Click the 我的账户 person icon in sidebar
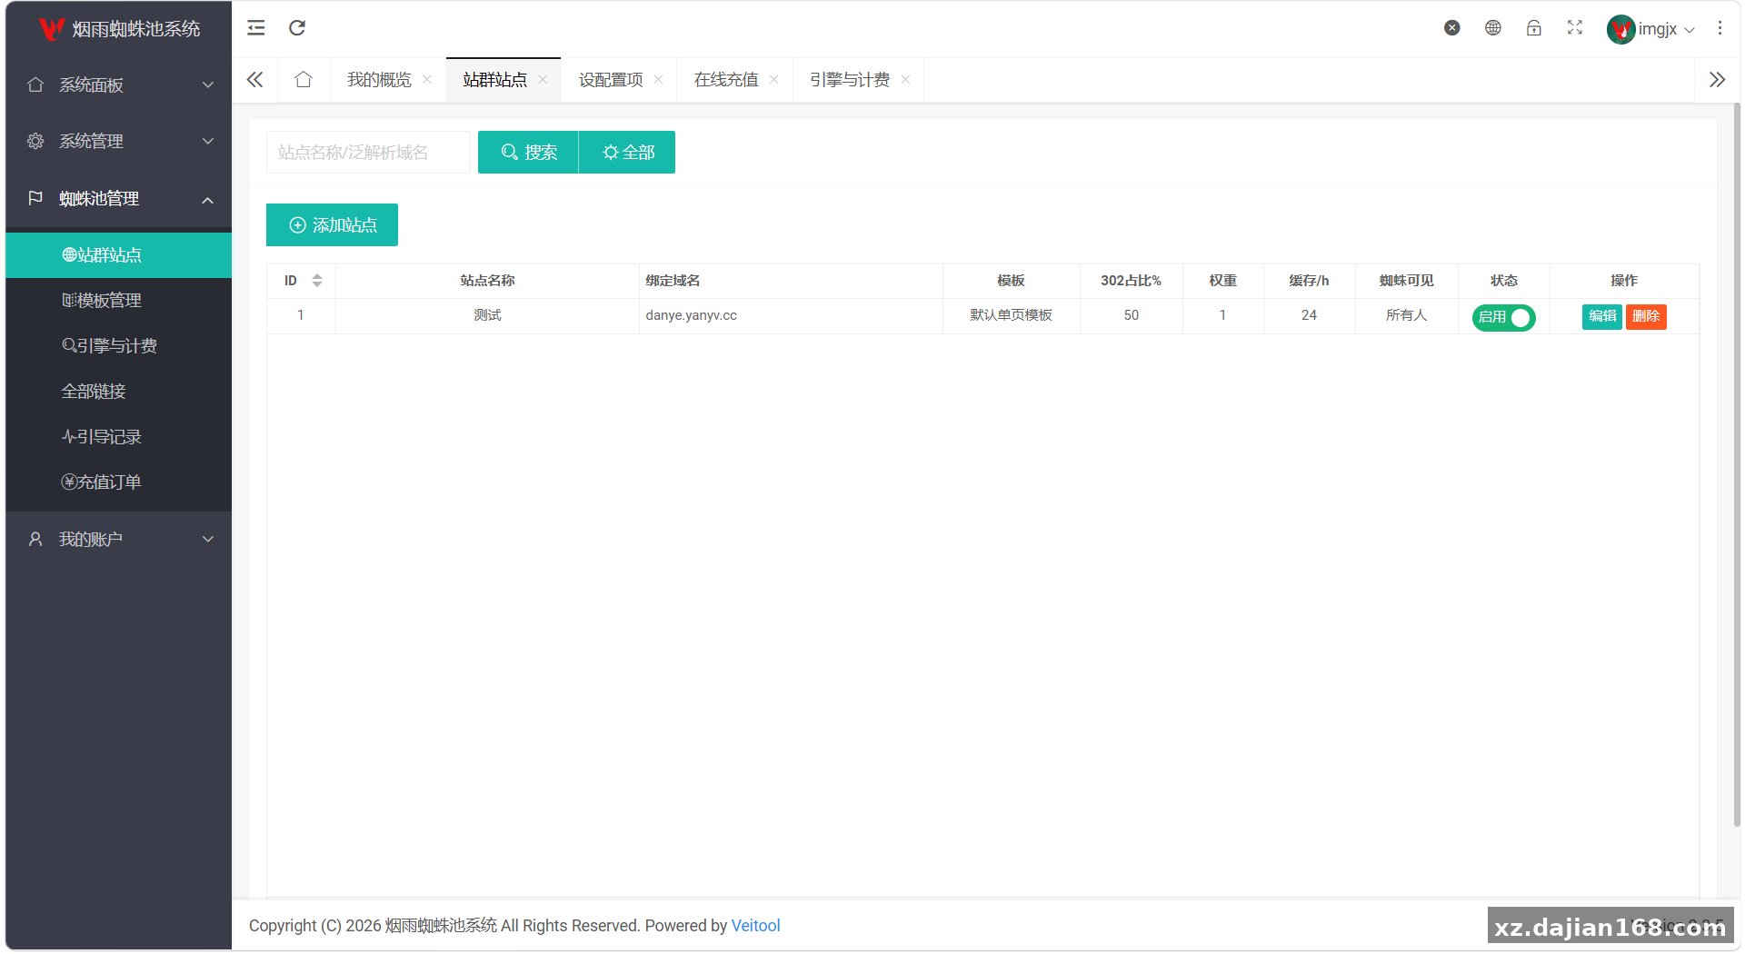Viewport: 1745px width, 954px height. click(35, 539)
